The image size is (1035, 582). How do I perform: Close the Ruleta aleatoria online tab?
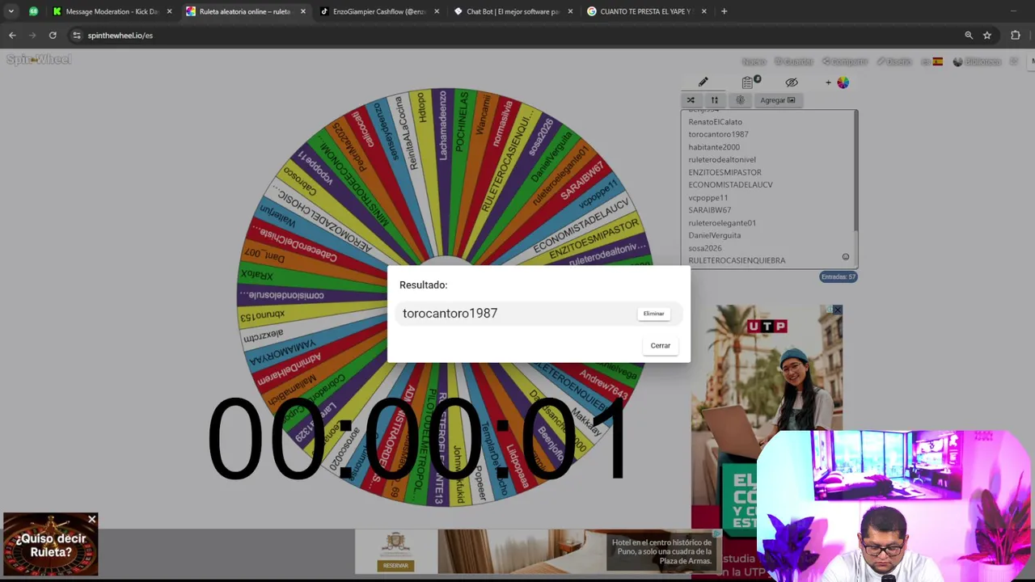[303, 11]
